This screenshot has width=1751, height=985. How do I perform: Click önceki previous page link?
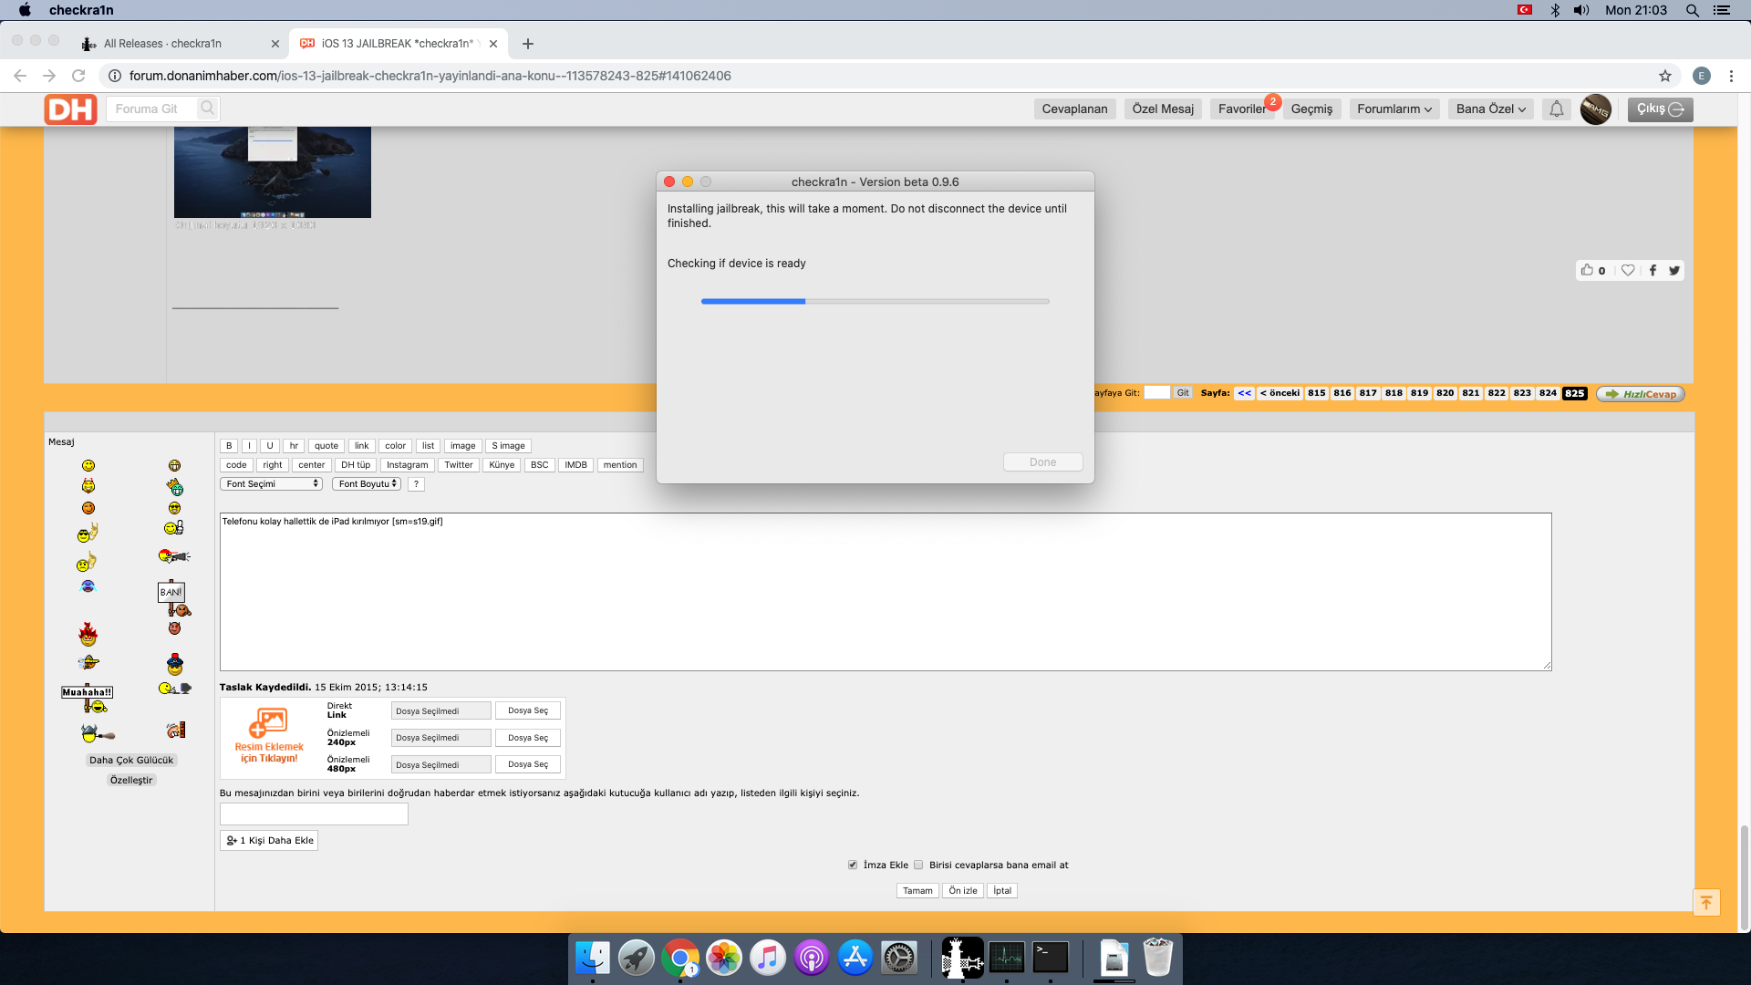pos(1280,393)
